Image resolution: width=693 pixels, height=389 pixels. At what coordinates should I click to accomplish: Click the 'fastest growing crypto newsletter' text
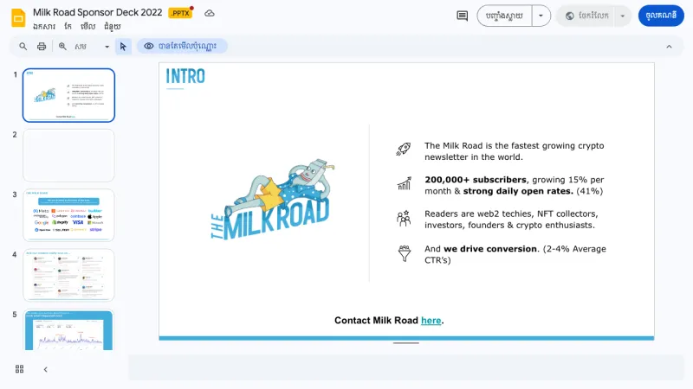[x=514, y=151]
